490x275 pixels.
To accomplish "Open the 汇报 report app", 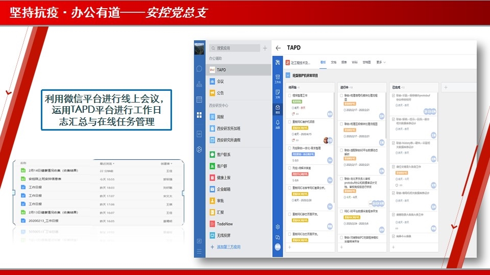I will click(x=238, y=212).
